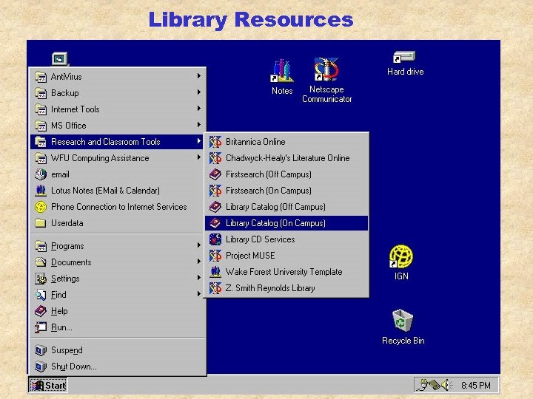Click the Chadwyck-Healy's Literature Online icon

pos(215,158)
